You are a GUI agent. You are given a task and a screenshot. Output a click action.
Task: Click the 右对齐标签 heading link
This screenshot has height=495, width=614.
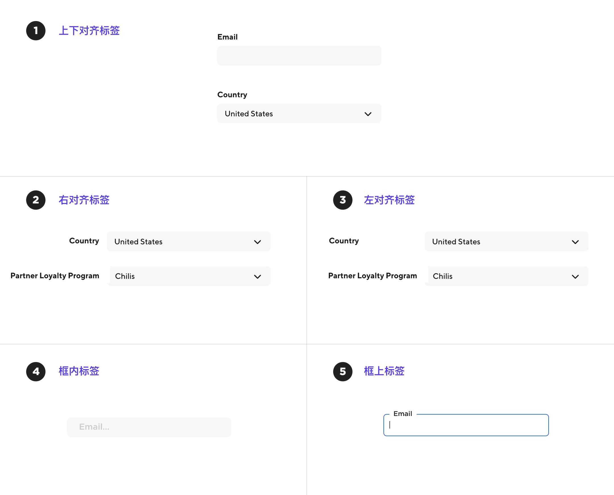click(x=84, y=200)
